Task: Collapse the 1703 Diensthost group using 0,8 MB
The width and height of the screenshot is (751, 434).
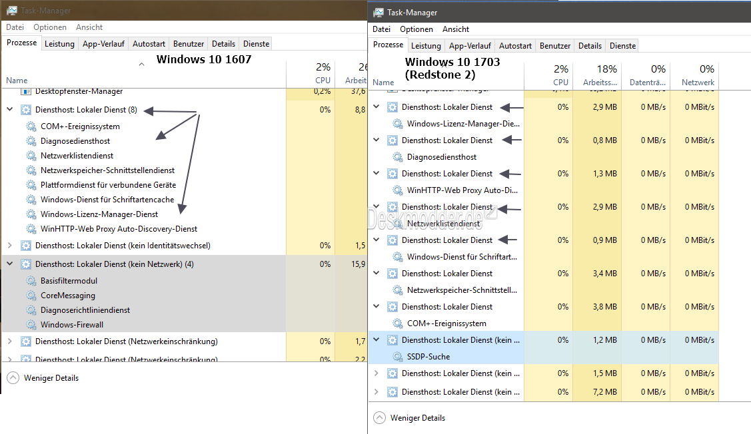Action: tap(376, 140)
